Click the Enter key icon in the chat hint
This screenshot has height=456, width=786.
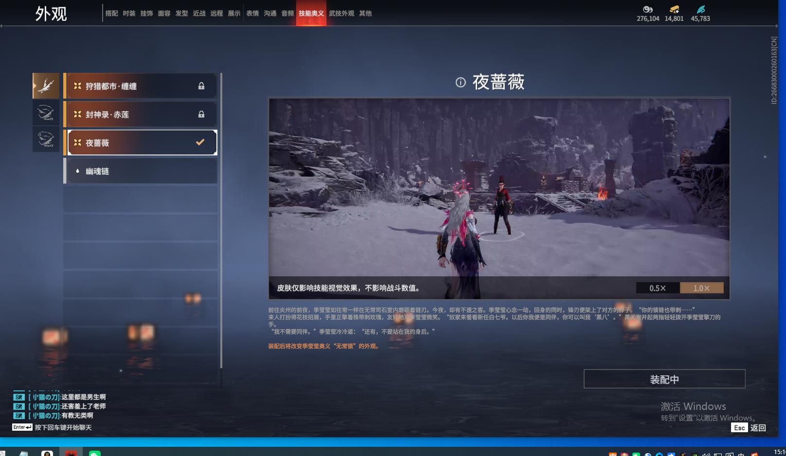(22, 427)
